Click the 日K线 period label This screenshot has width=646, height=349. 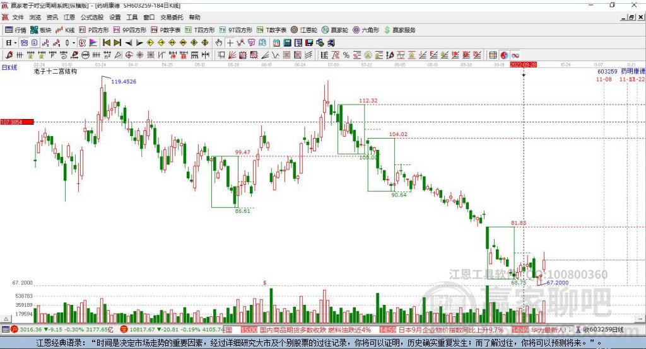pos(9,67)
